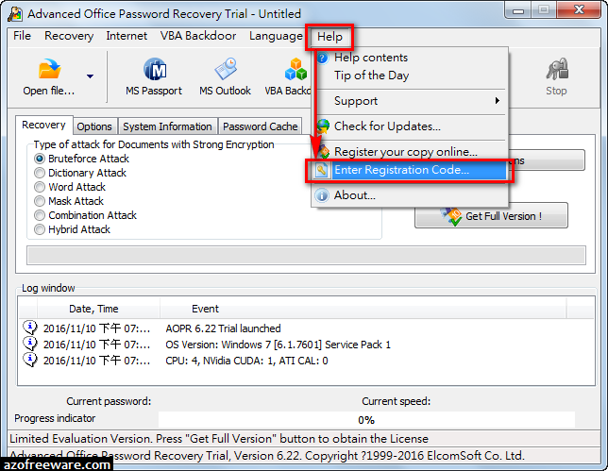Select the OS Version Windows 7 row
The image size is (608, 471).
306,345
